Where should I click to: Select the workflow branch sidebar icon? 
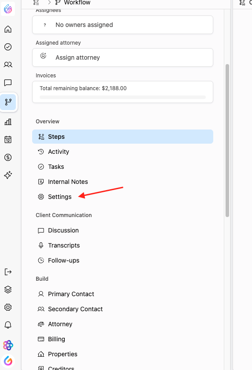pyautogui.click(x=8, y=102)
